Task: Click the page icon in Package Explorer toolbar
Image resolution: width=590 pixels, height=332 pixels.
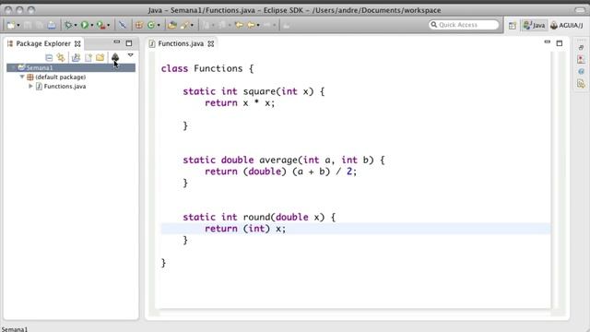Action: [x=88, y=57]
